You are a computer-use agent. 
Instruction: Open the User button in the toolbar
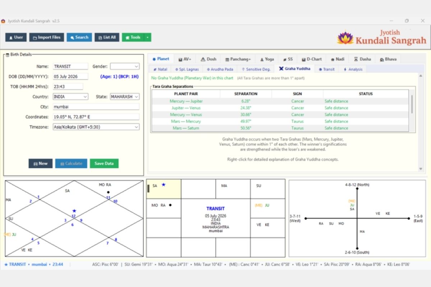click(16, 37)
